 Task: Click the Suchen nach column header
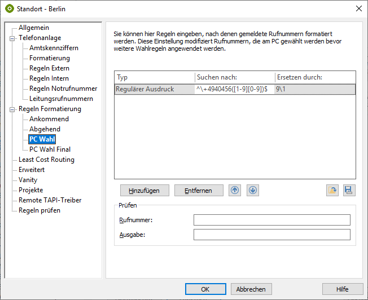point(234,77)
